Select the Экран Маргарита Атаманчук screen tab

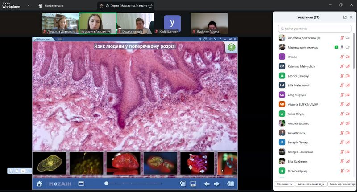click(125, 6)
